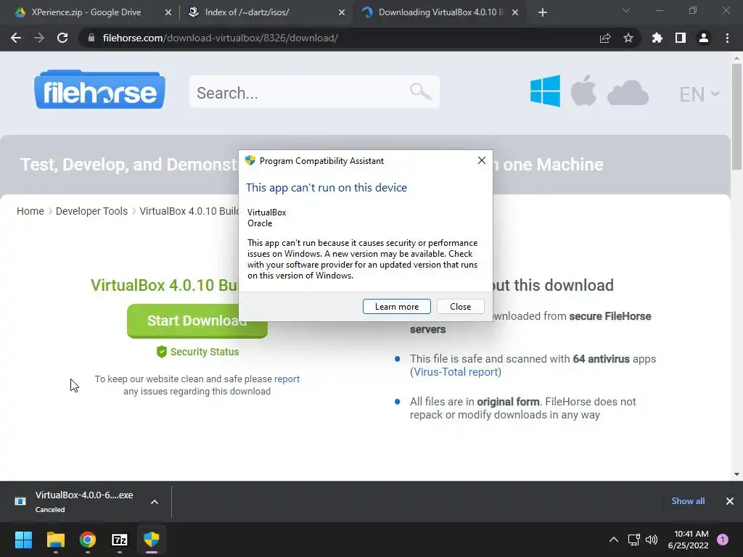
Task: Click the Compatibility Assistant shield taskbar icon
Action: [152, 540]
